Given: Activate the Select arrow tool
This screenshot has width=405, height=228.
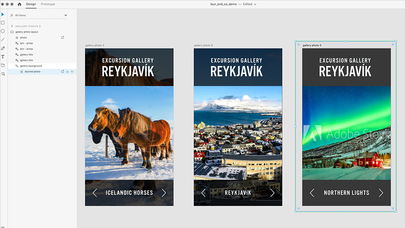Looking at the screenshot, I should point(3,14).
